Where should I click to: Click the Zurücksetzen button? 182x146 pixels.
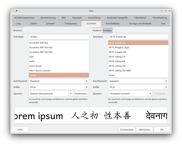click(x=127, y=130)
